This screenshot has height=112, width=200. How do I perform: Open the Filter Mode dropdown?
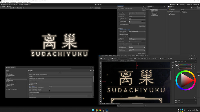[x=137, y=40]
